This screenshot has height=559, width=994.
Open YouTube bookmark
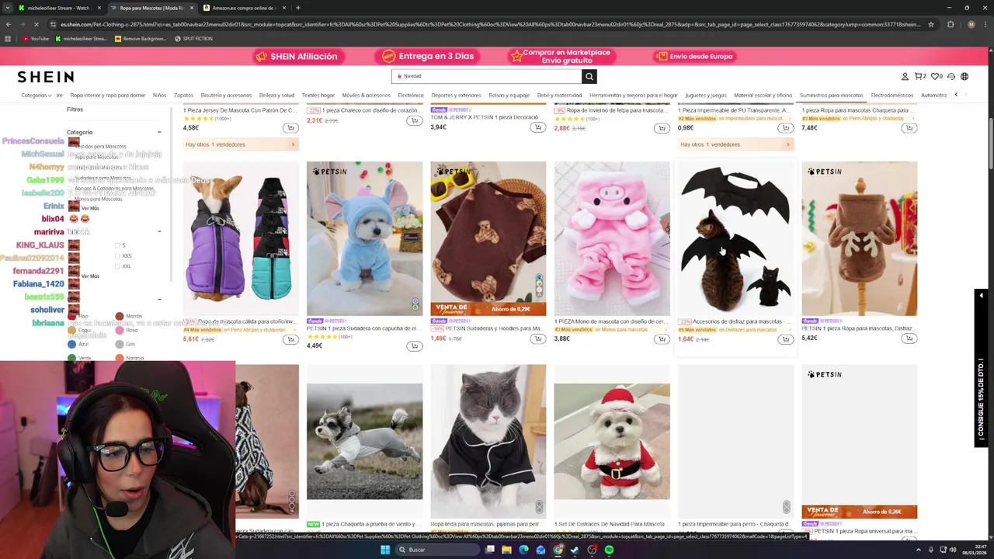tap(35, 38)
